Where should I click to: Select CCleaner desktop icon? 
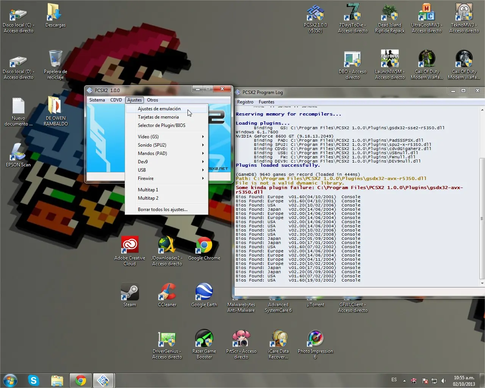(x=167, y=295)
